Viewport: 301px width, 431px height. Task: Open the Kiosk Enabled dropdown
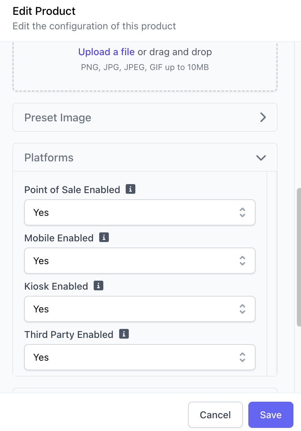(139, 309)
